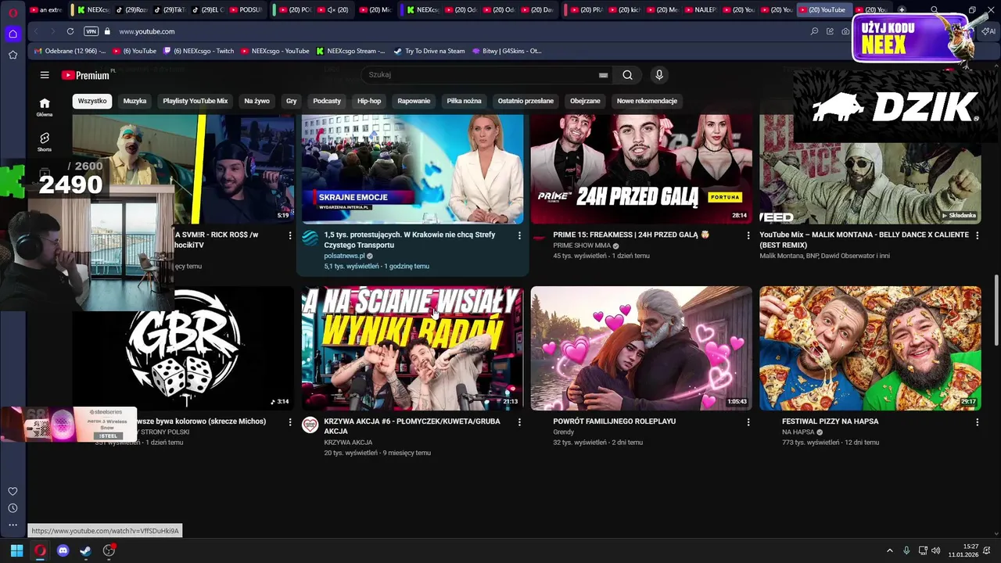Select the Obejrzane filter chip
Image resolution: width=1001 pixels, height=563 pixels.
[585, 101]
